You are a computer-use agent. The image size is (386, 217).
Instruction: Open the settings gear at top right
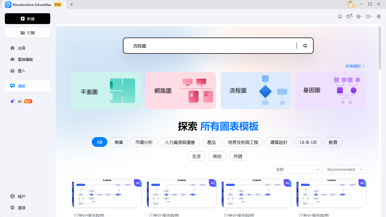[378, 16]
